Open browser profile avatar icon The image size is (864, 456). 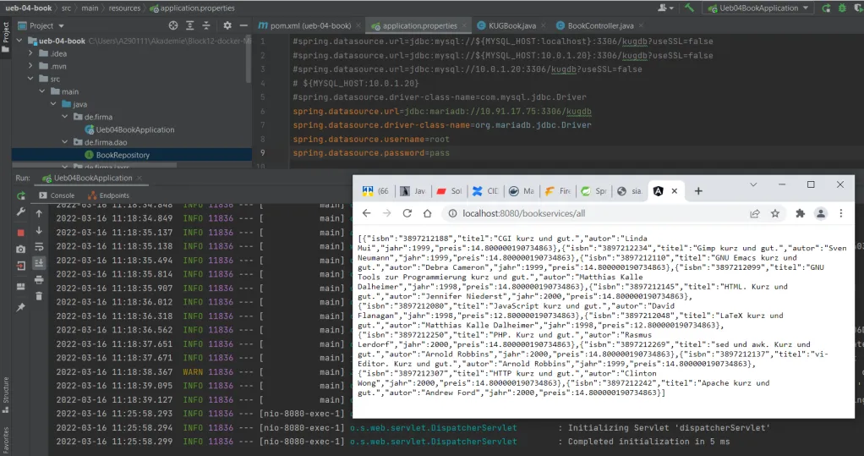click(821, 213)
